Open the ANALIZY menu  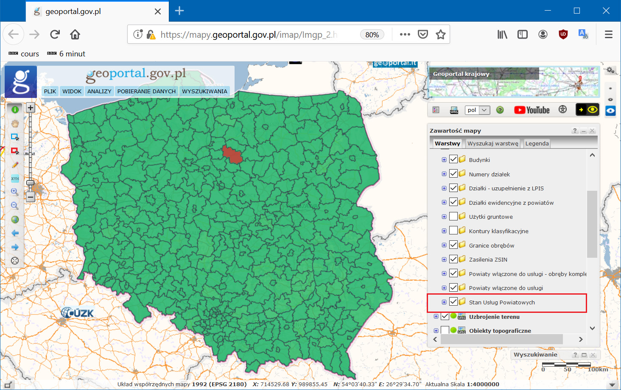click(99, 91)
